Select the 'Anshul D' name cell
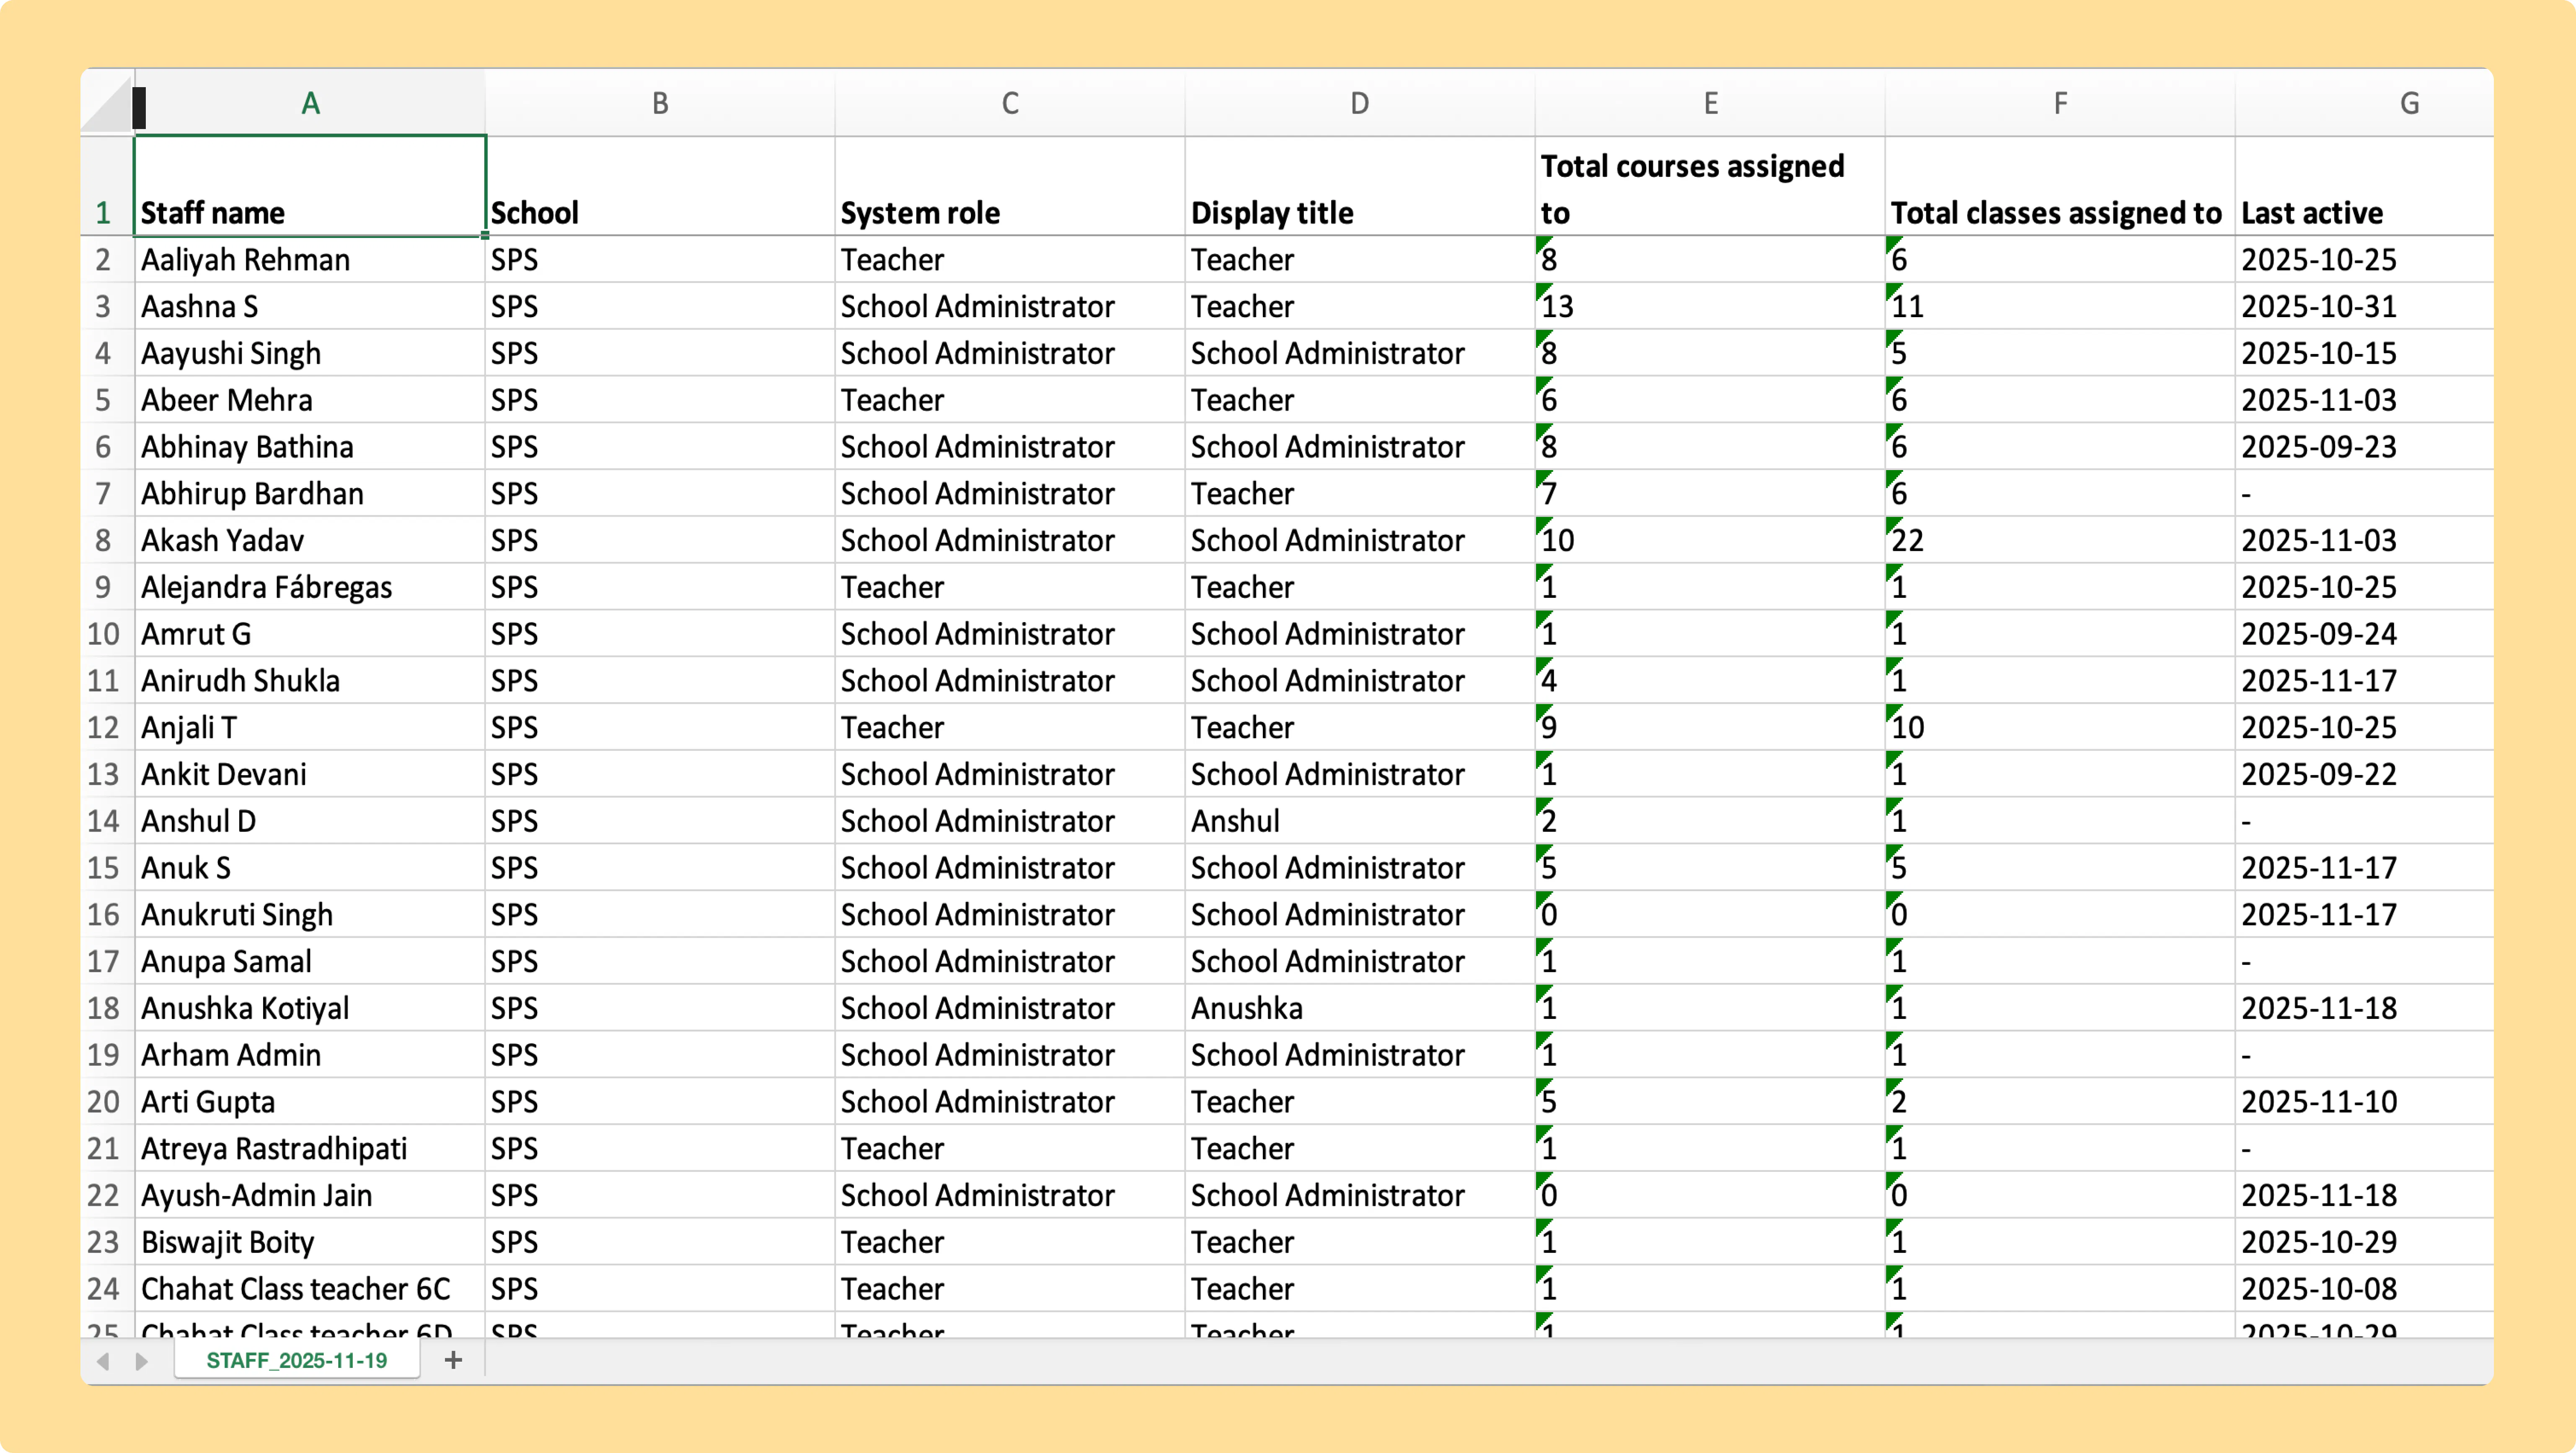Screen dimensions: 2576x1453 click(x=310, y=821)
